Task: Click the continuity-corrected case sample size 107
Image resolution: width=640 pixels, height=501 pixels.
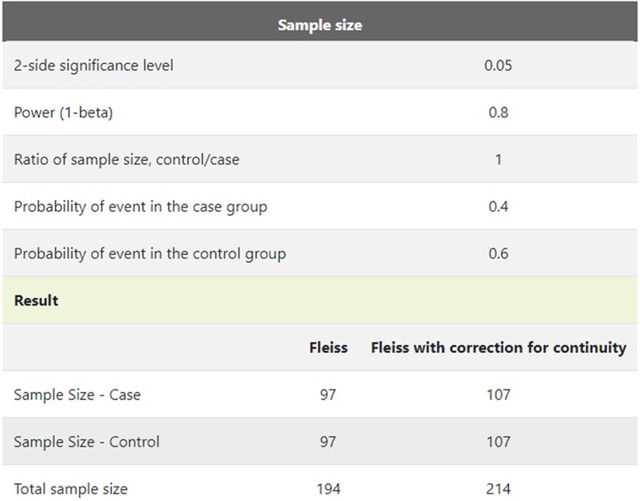Action: (x=498, y=395)
